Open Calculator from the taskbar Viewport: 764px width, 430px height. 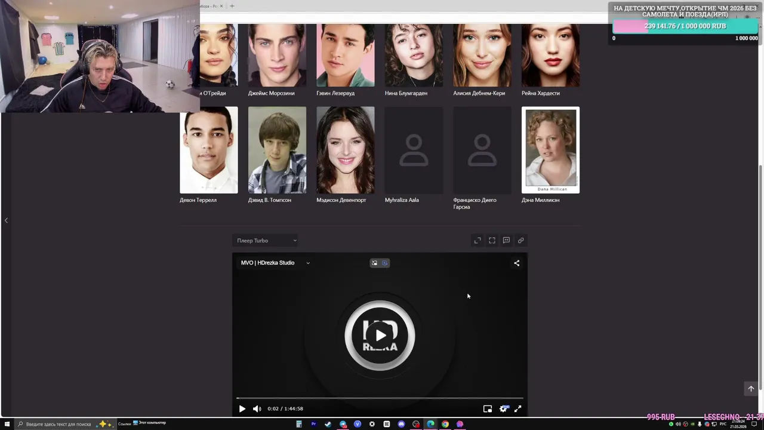point(299,424)
